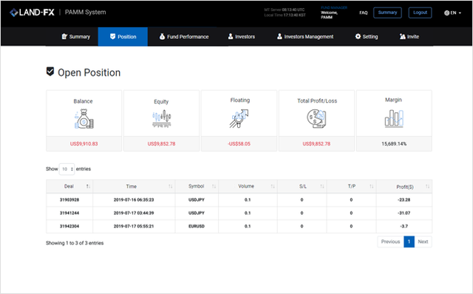Screen dimensions: 473x294
Task: Click the Margin bar chart icon
Action: click(x=394, y=118)
